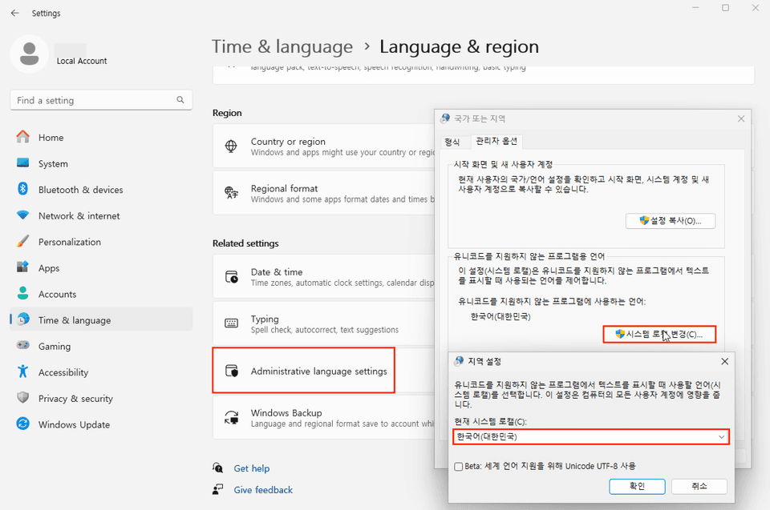Select the 관리자 옵션 tab
The height and width of the screenshot is (510, 770).
pyautogui.click(x=496, y=142)
